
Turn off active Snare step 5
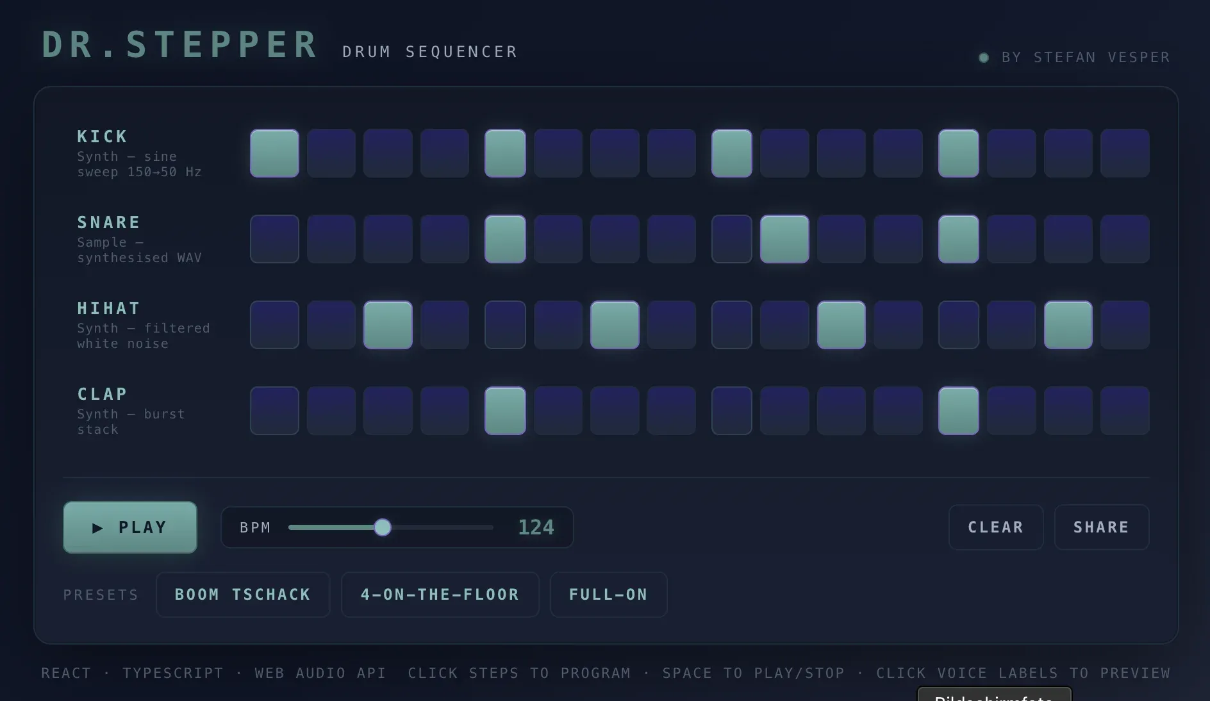click(505, 239)
